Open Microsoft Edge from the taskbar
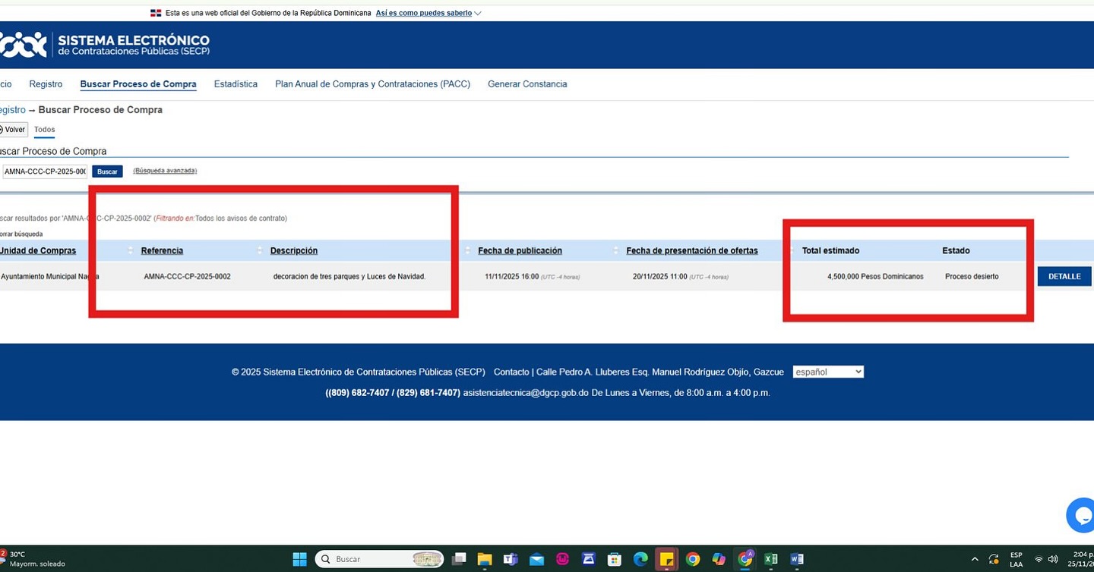 [x=640, y=559]
